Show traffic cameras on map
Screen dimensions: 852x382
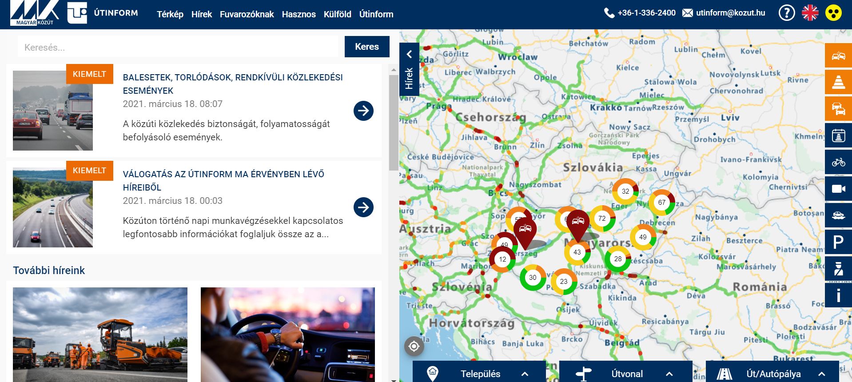[x=838, y=189]
